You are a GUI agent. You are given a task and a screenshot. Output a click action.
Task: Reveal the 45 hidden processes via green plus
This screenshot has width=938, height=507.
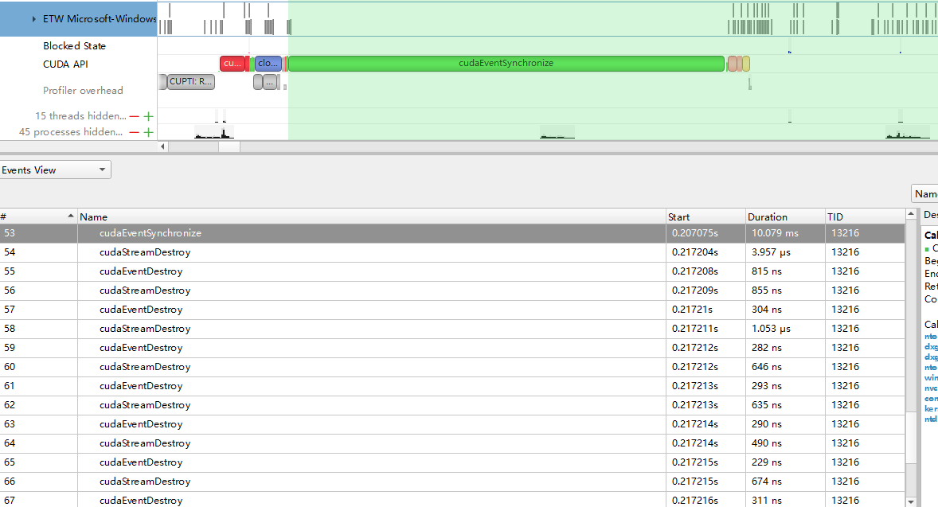pyautogui.click(x=148, y=132)
